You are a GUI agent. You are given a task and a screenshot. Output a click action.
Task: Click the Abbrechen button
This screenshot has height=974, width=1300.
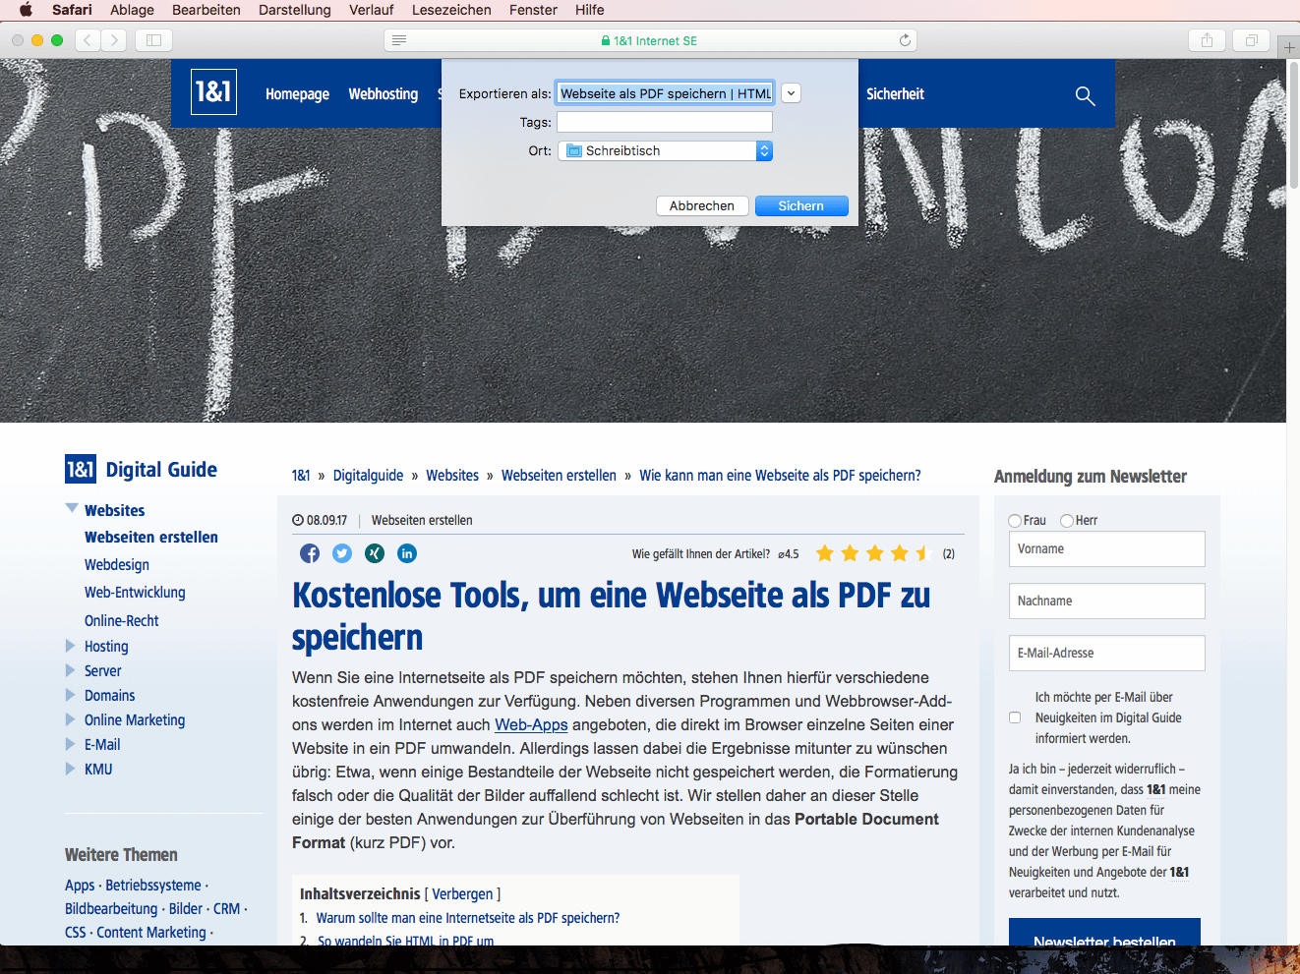coord(701,205)
